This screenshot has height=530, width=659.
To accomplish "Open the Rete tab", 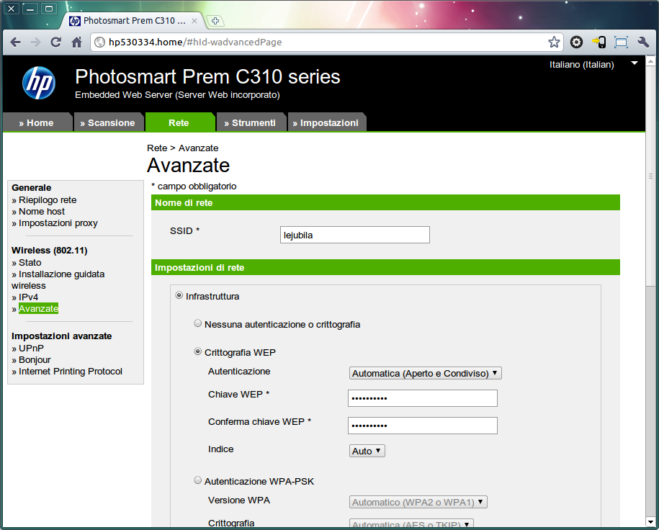I will [179, 122].
